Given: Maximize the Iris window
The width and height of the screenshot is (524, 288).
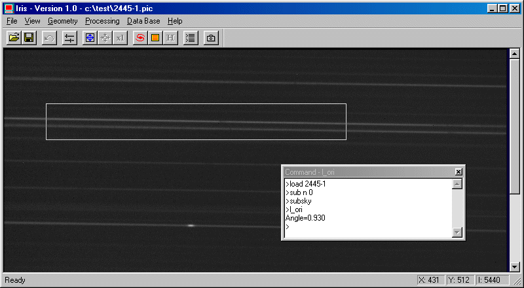Looking at the screenshot, I should click(x=502, y=9).
